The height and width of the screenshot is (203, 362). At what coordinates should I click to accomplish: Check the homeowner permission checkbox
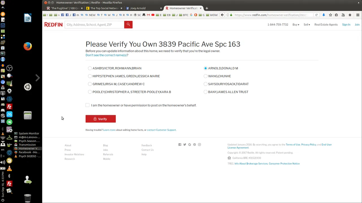click(x=87, y=105)
